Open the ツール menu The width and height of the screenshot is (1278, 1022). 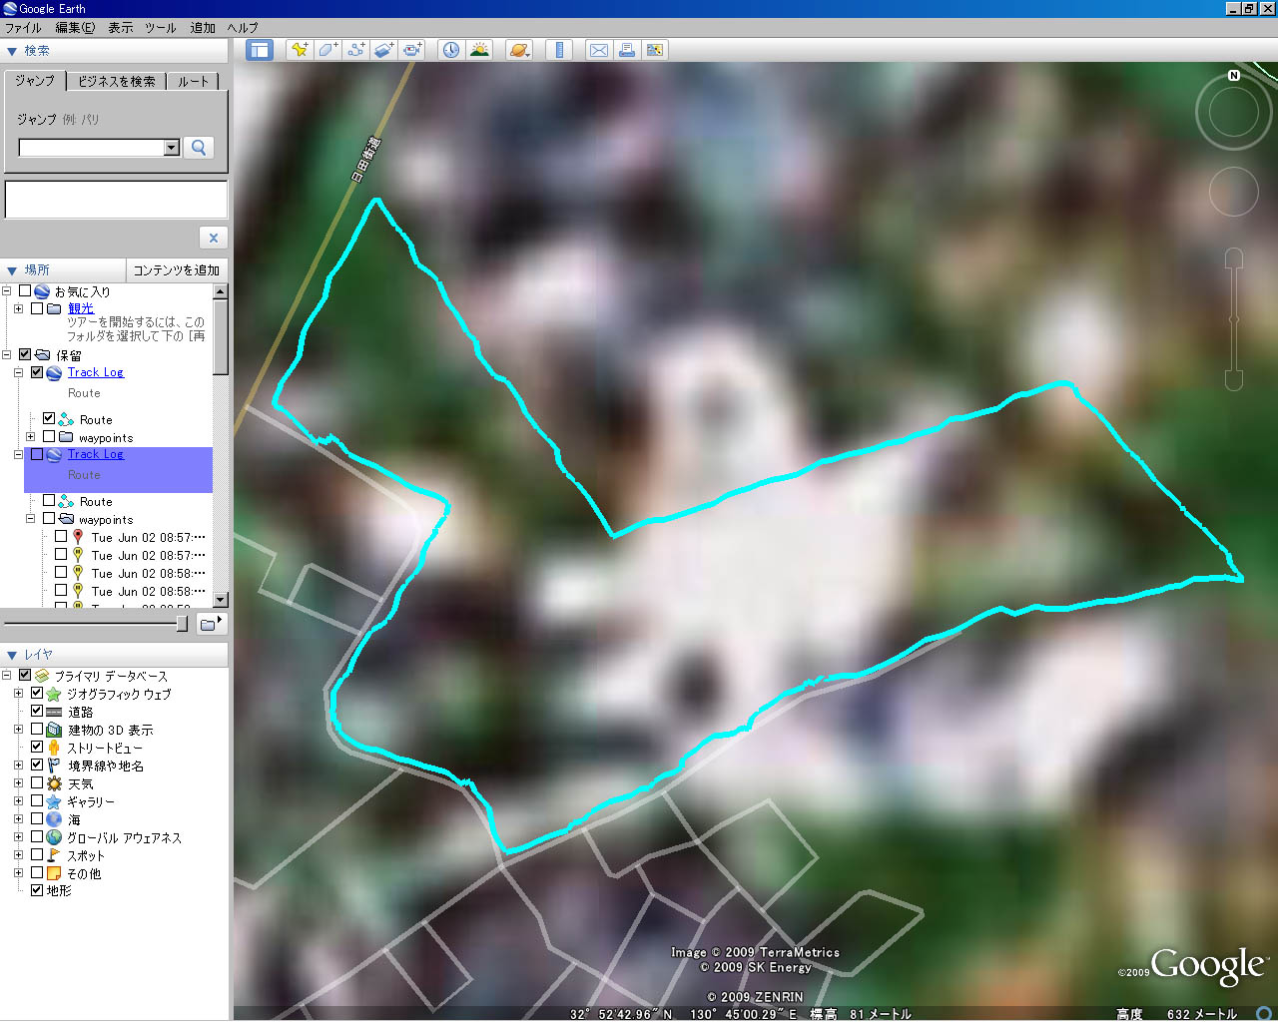tap(160, 28)
